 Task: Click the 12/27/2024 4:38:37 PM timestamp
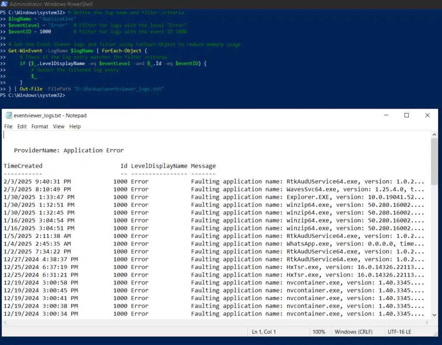tap(41, 259)
